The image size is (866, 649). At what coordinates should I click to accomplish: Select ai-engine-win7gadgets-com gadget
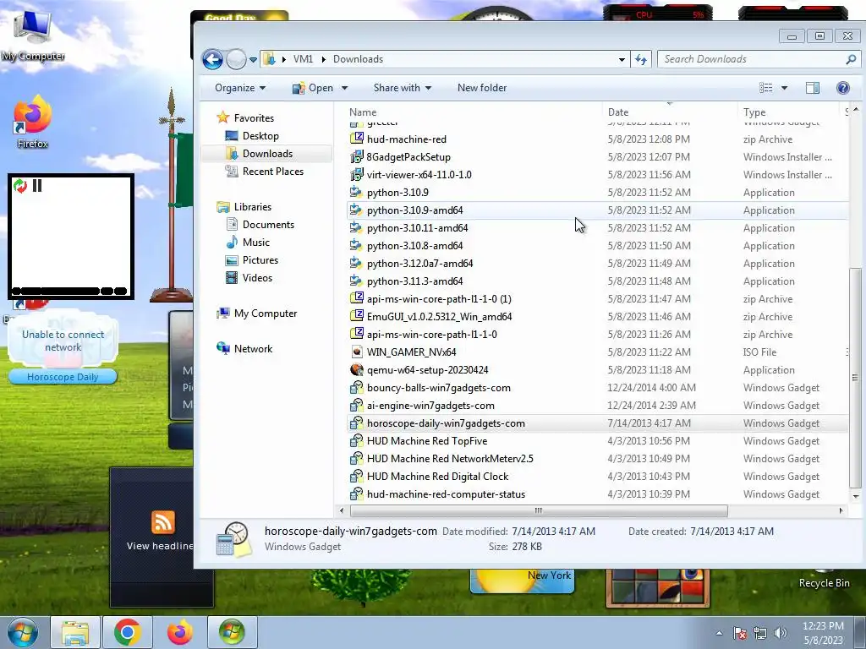coord(597,406)
